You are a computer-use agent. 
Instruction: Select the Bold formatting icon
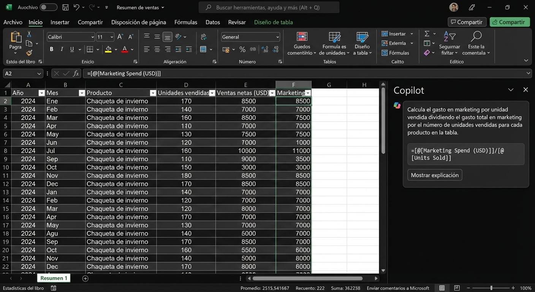[x=51, y=49]
